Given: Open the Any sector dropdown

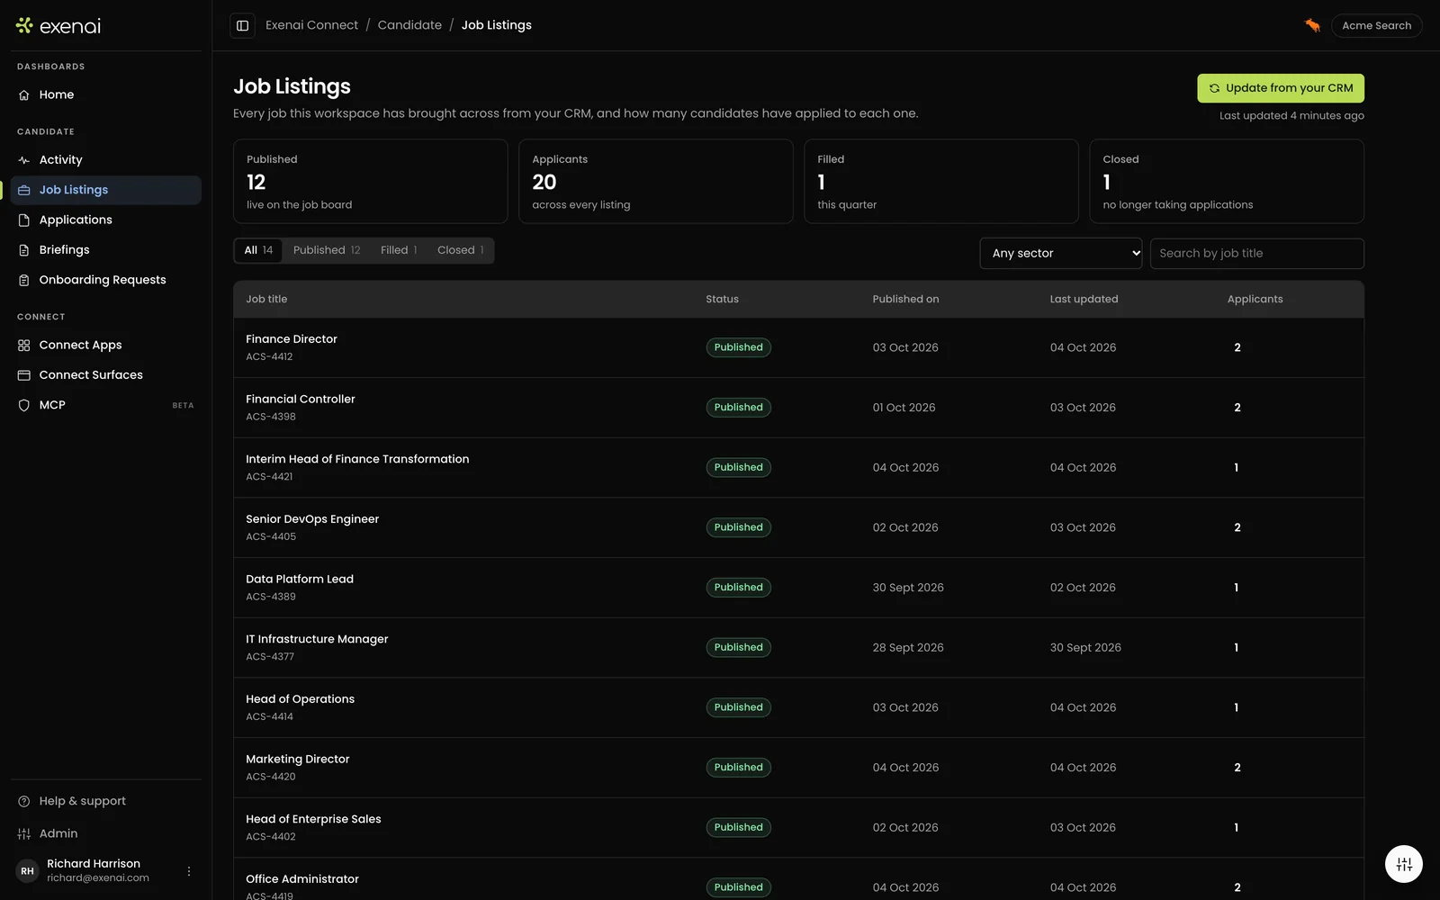Looking at the screenshot, I should tap(1061, 254).
